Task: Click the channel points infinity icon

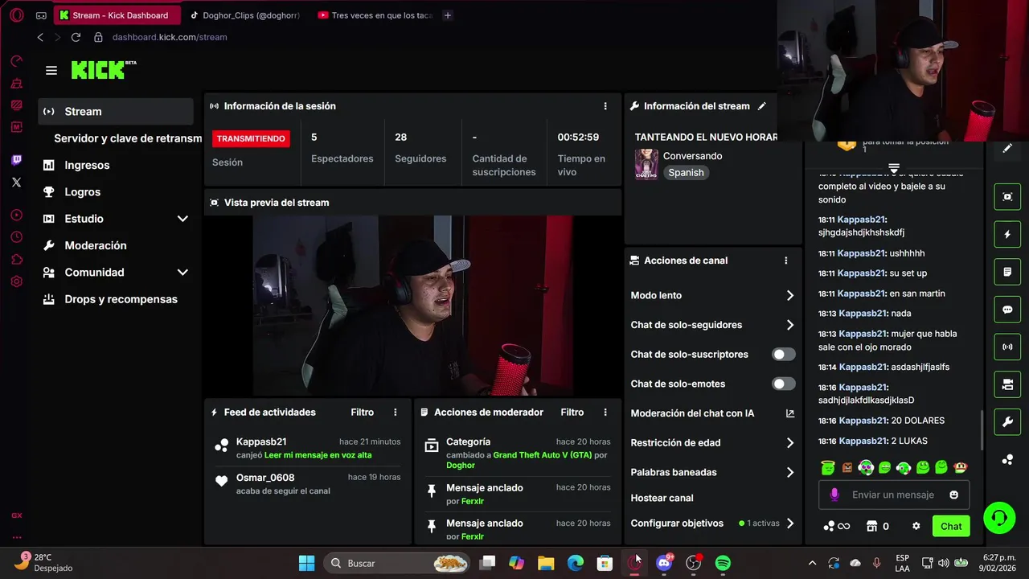Action: (837, 527)
